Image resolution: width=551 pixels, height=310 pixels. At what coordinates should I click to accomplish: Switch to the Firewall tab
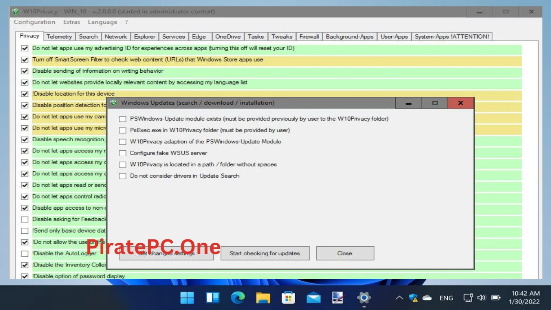(x=309, y=37)
